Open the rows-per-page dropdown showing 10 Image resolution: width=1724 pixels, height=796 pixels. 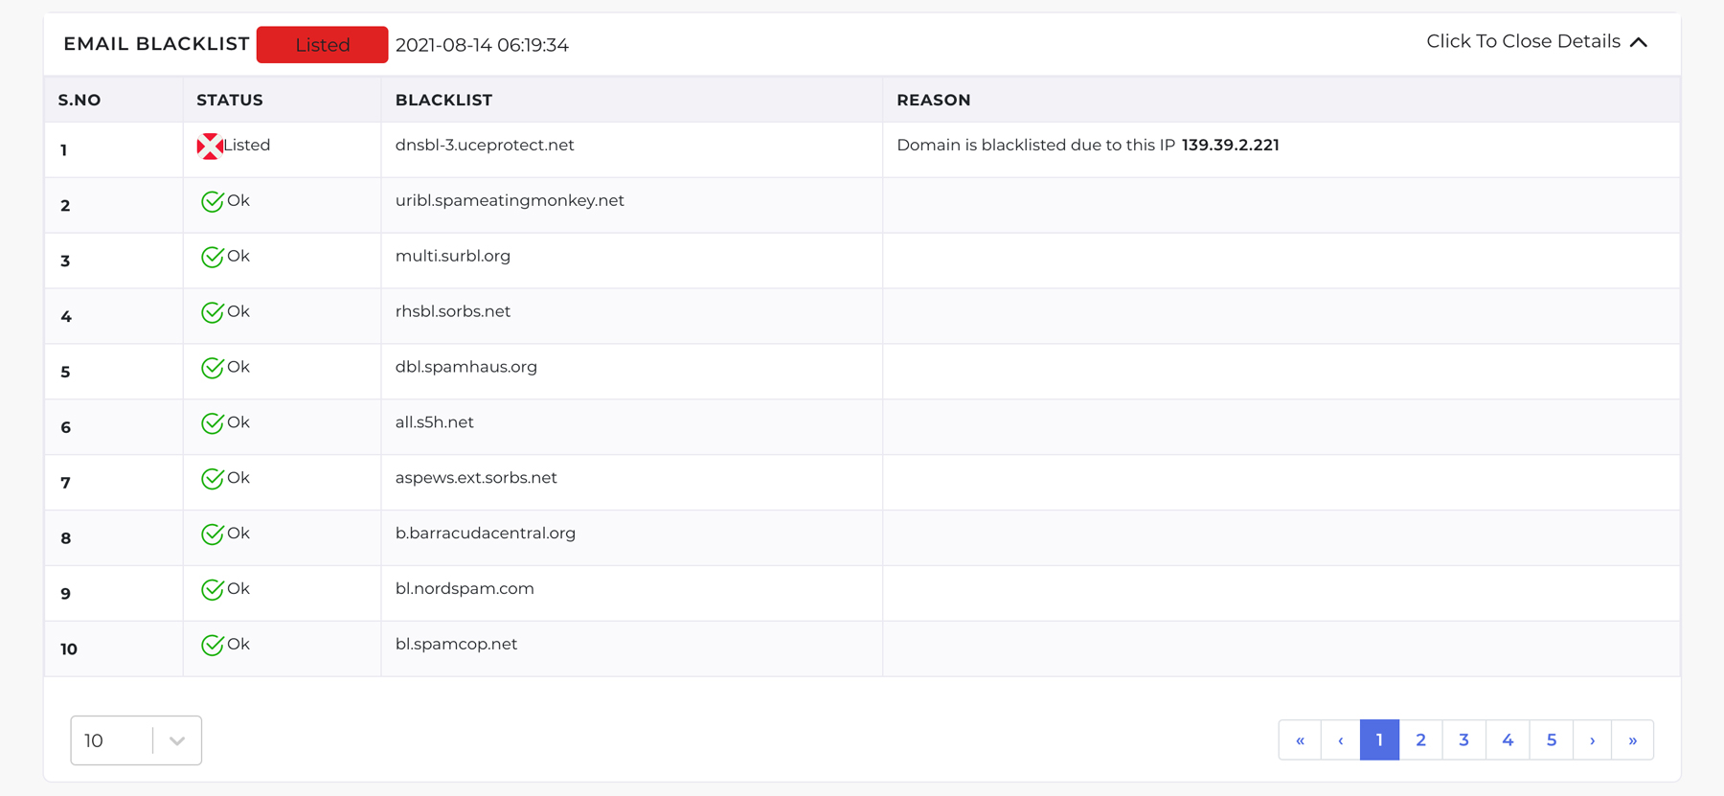point(136,740)
